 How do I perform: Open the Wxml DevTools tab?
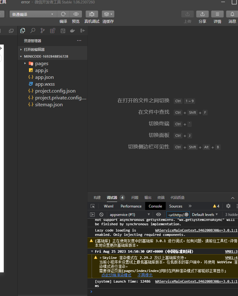pos(108,206)
